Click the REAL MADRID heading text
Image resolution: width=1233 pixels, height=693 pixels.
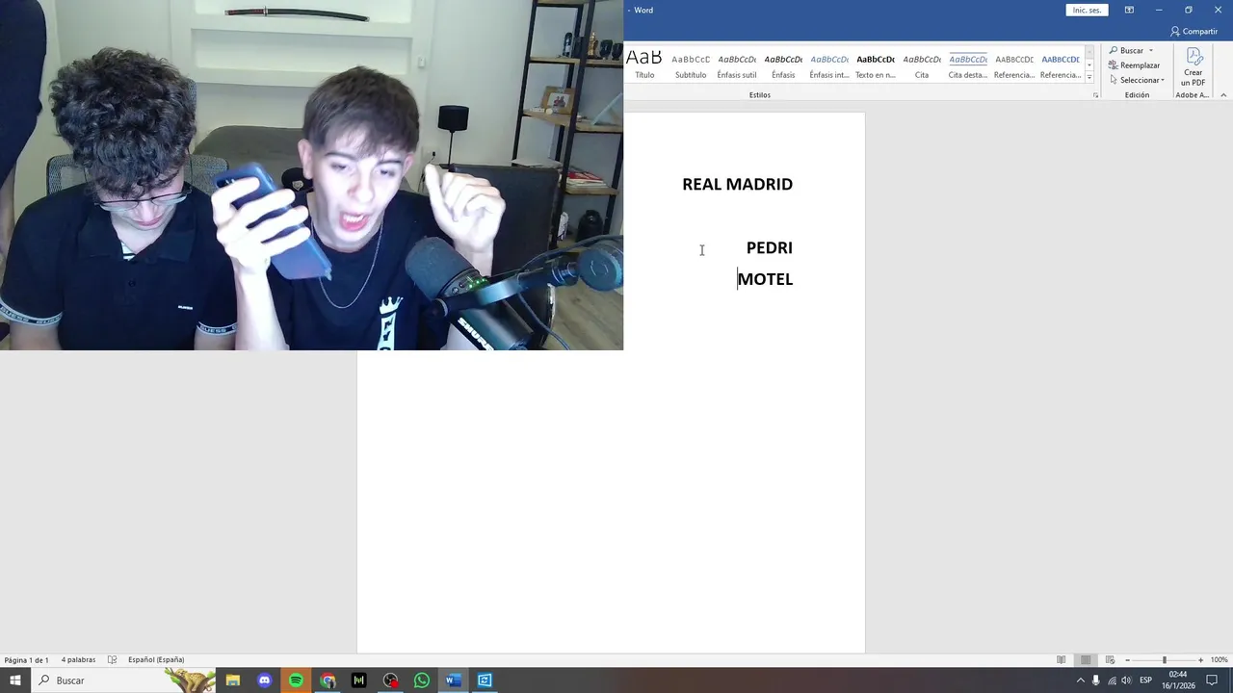(x=738, y=184)
